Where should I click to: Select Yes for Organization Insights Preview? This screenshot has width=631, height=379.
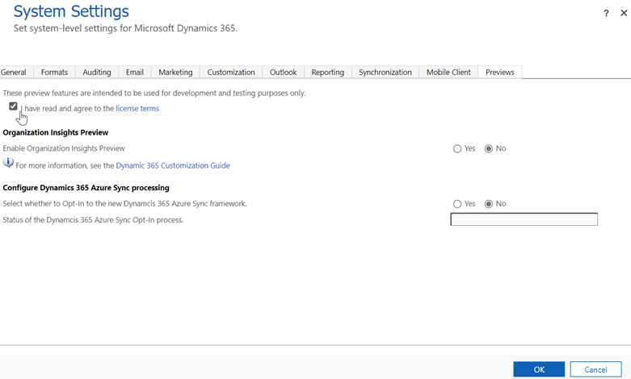coord(457,149)
